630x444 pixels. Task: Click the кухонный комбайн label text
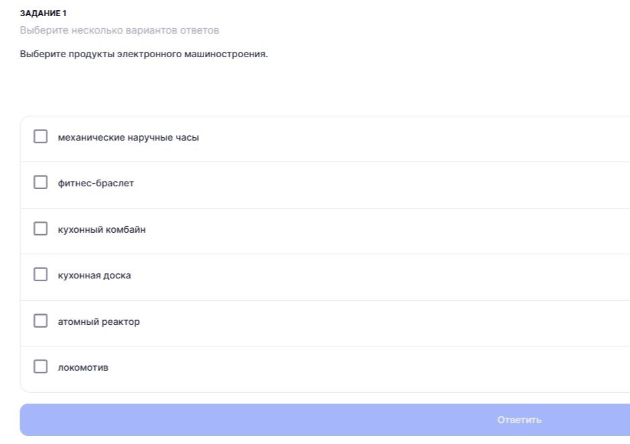tap(102, 229)
